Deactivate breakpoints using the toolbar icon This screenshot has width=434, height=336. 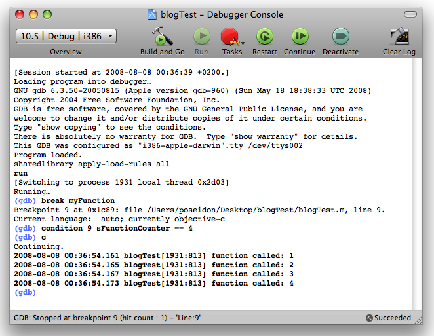340,36
